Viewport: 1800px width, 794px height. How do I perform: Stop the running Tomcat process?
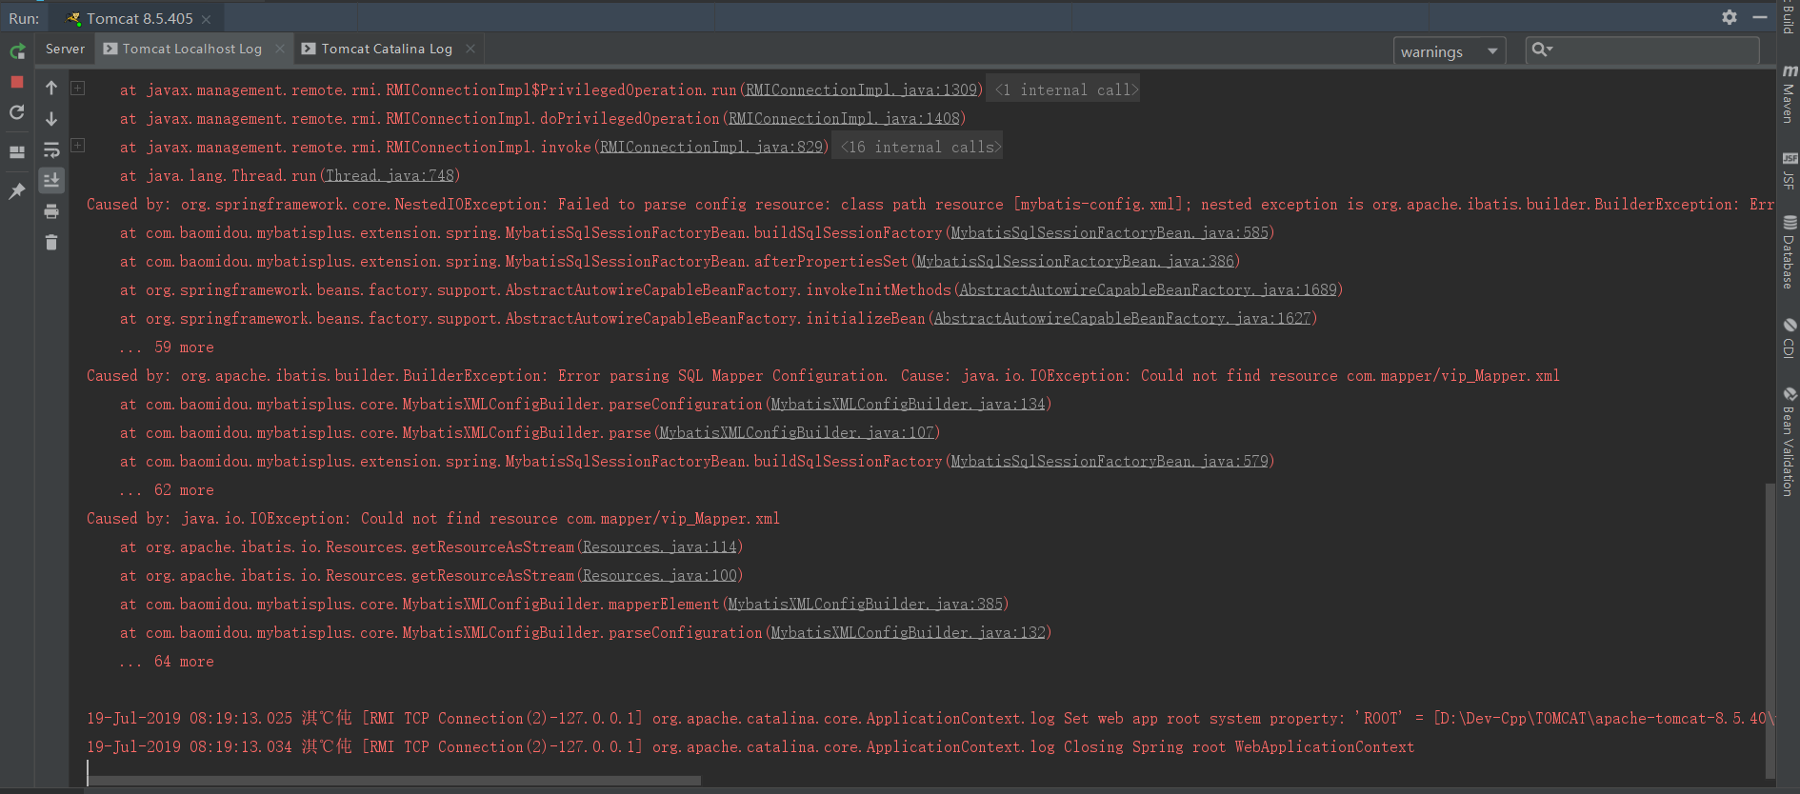pos(17,82)
